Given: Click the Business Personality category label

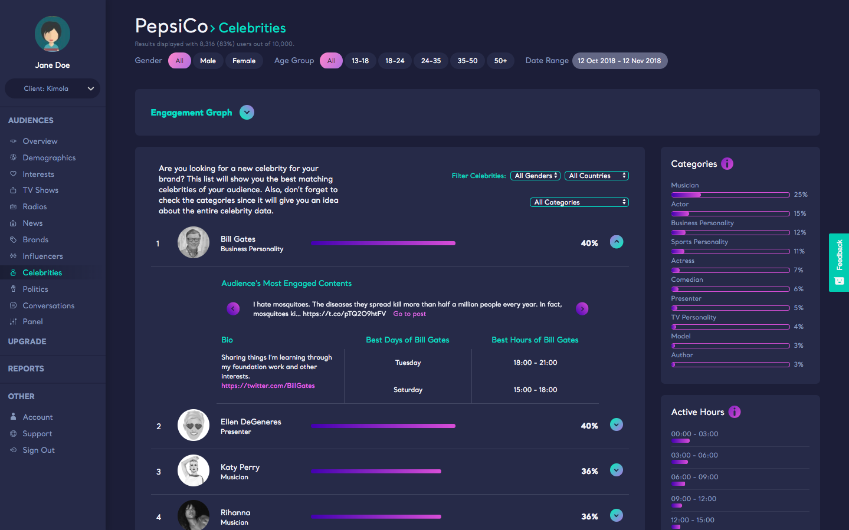Looking at the screenshot, I should pos(702,223).
